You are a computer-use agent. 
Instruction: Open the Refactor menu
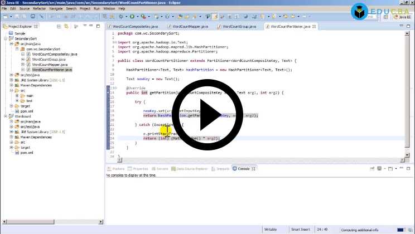[x=39, y=9]
